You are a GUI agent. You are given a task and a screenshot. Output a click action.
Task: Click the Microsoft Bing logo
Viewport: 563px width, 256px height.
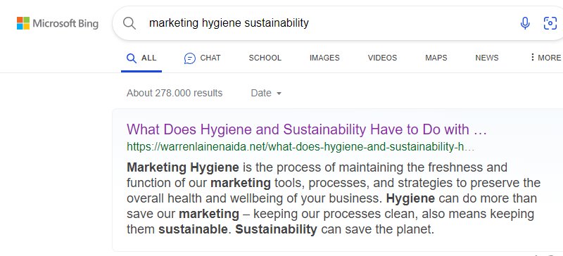(58, 23)
